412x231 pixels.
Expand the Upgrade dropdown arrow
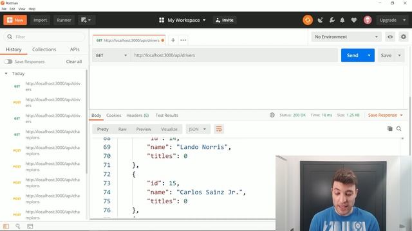point(404,20)
